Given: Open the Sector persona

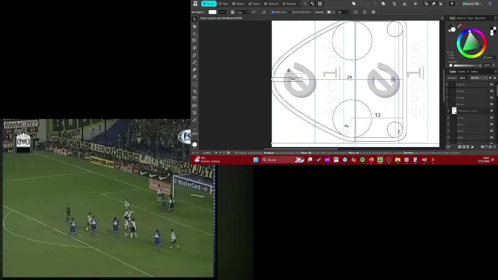Looking at the screenshot, I should [254, 3].
